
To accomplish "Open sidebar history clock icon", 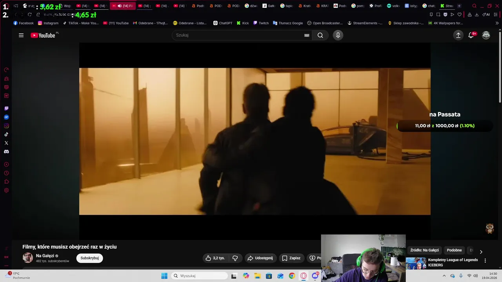I will pos(6,173).
